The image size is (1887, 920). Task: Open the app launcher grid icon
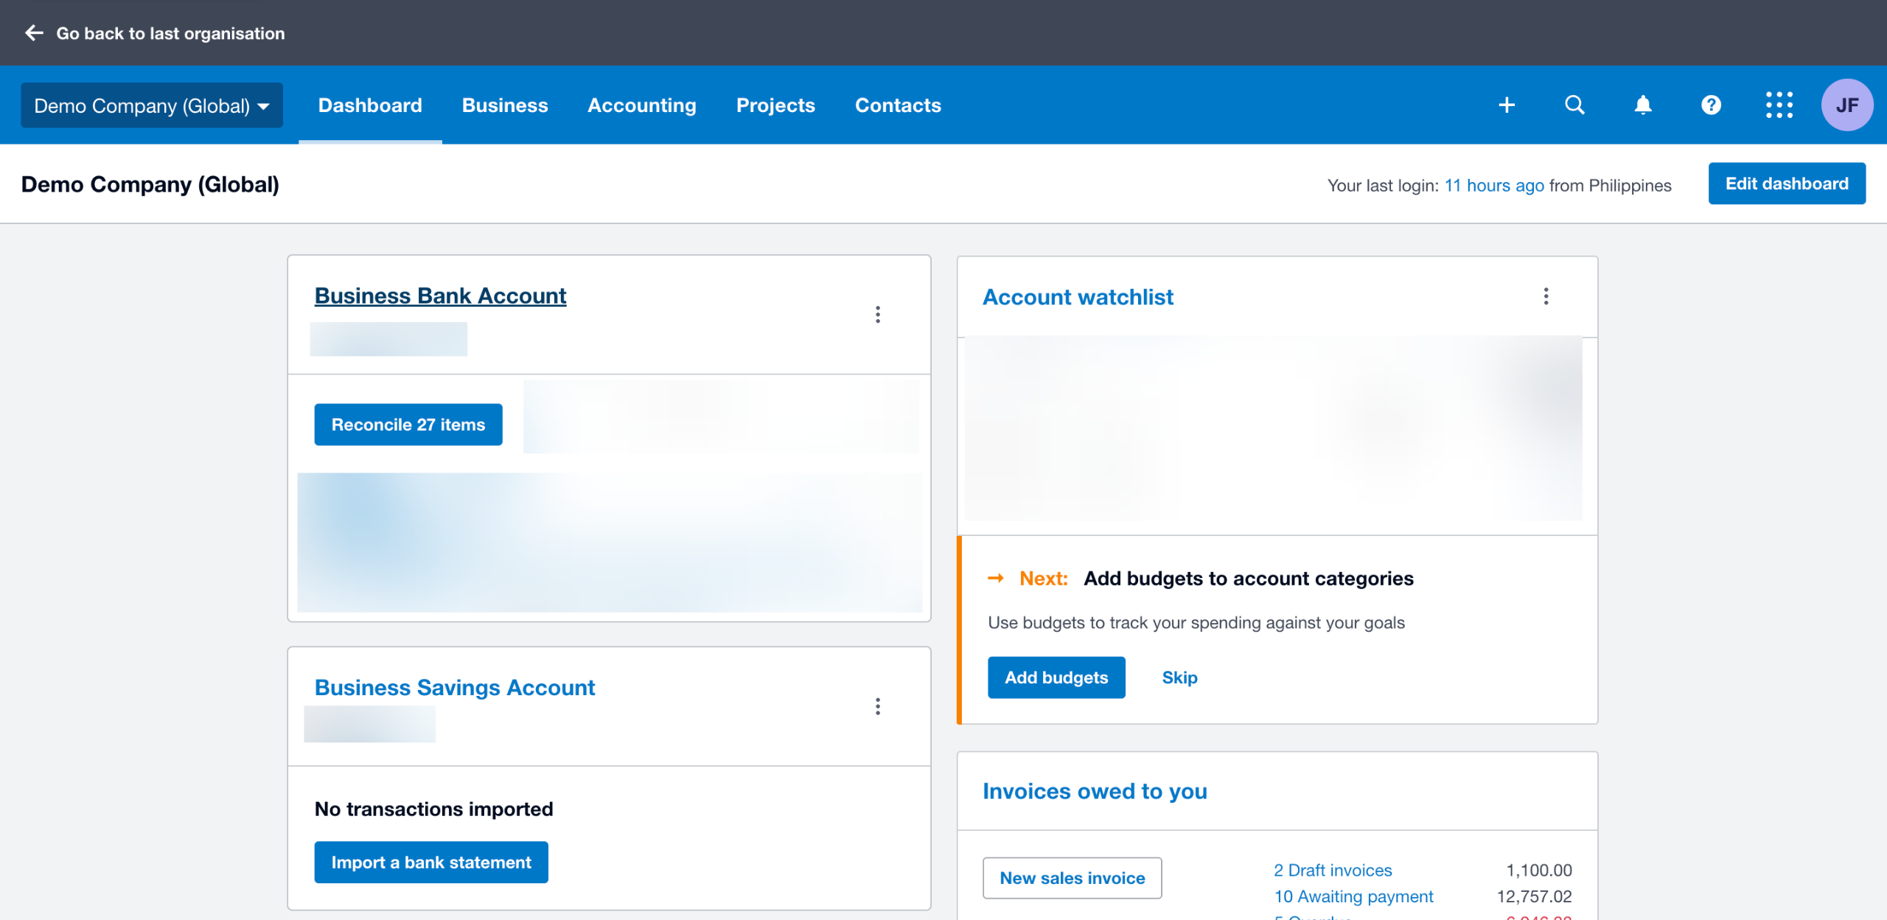[x=1779, y=105]
